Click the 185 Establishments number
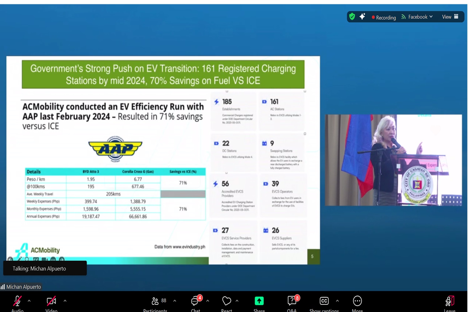 (227, 102)
